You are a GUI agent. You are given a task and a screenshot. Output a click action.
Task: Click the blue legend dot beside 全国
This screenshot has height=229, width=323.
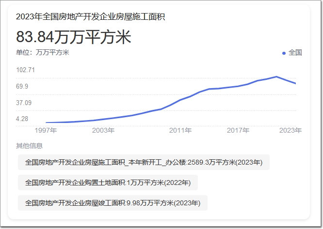(284, 53)
